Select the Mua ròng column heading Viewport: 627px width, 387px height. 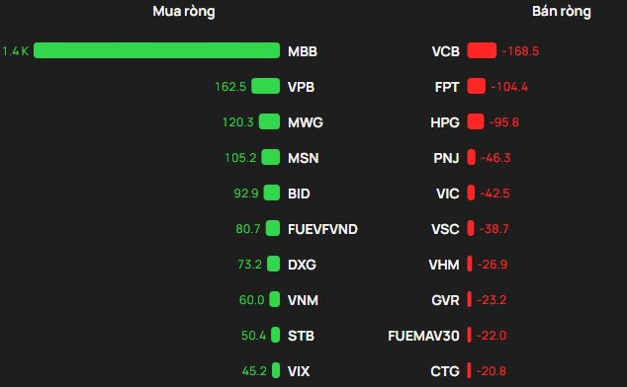[184, 12]
